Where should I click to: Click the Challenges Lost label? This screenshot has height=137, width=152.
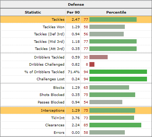[x=50, y=79]
